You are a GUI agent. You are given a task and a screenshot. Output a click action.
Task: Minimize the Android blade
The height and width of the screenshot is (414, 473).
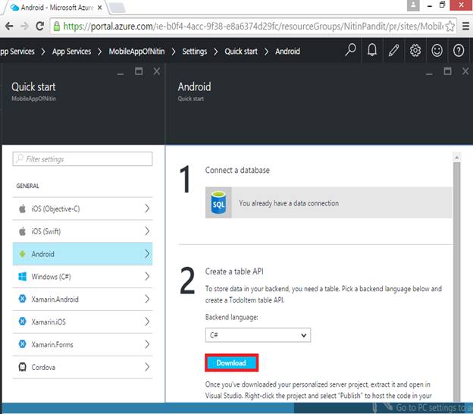point(429,74)
